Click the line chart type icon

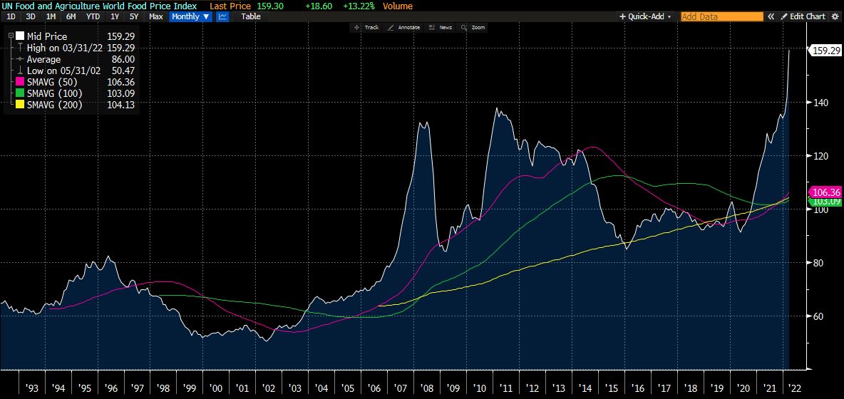(222, 16)
